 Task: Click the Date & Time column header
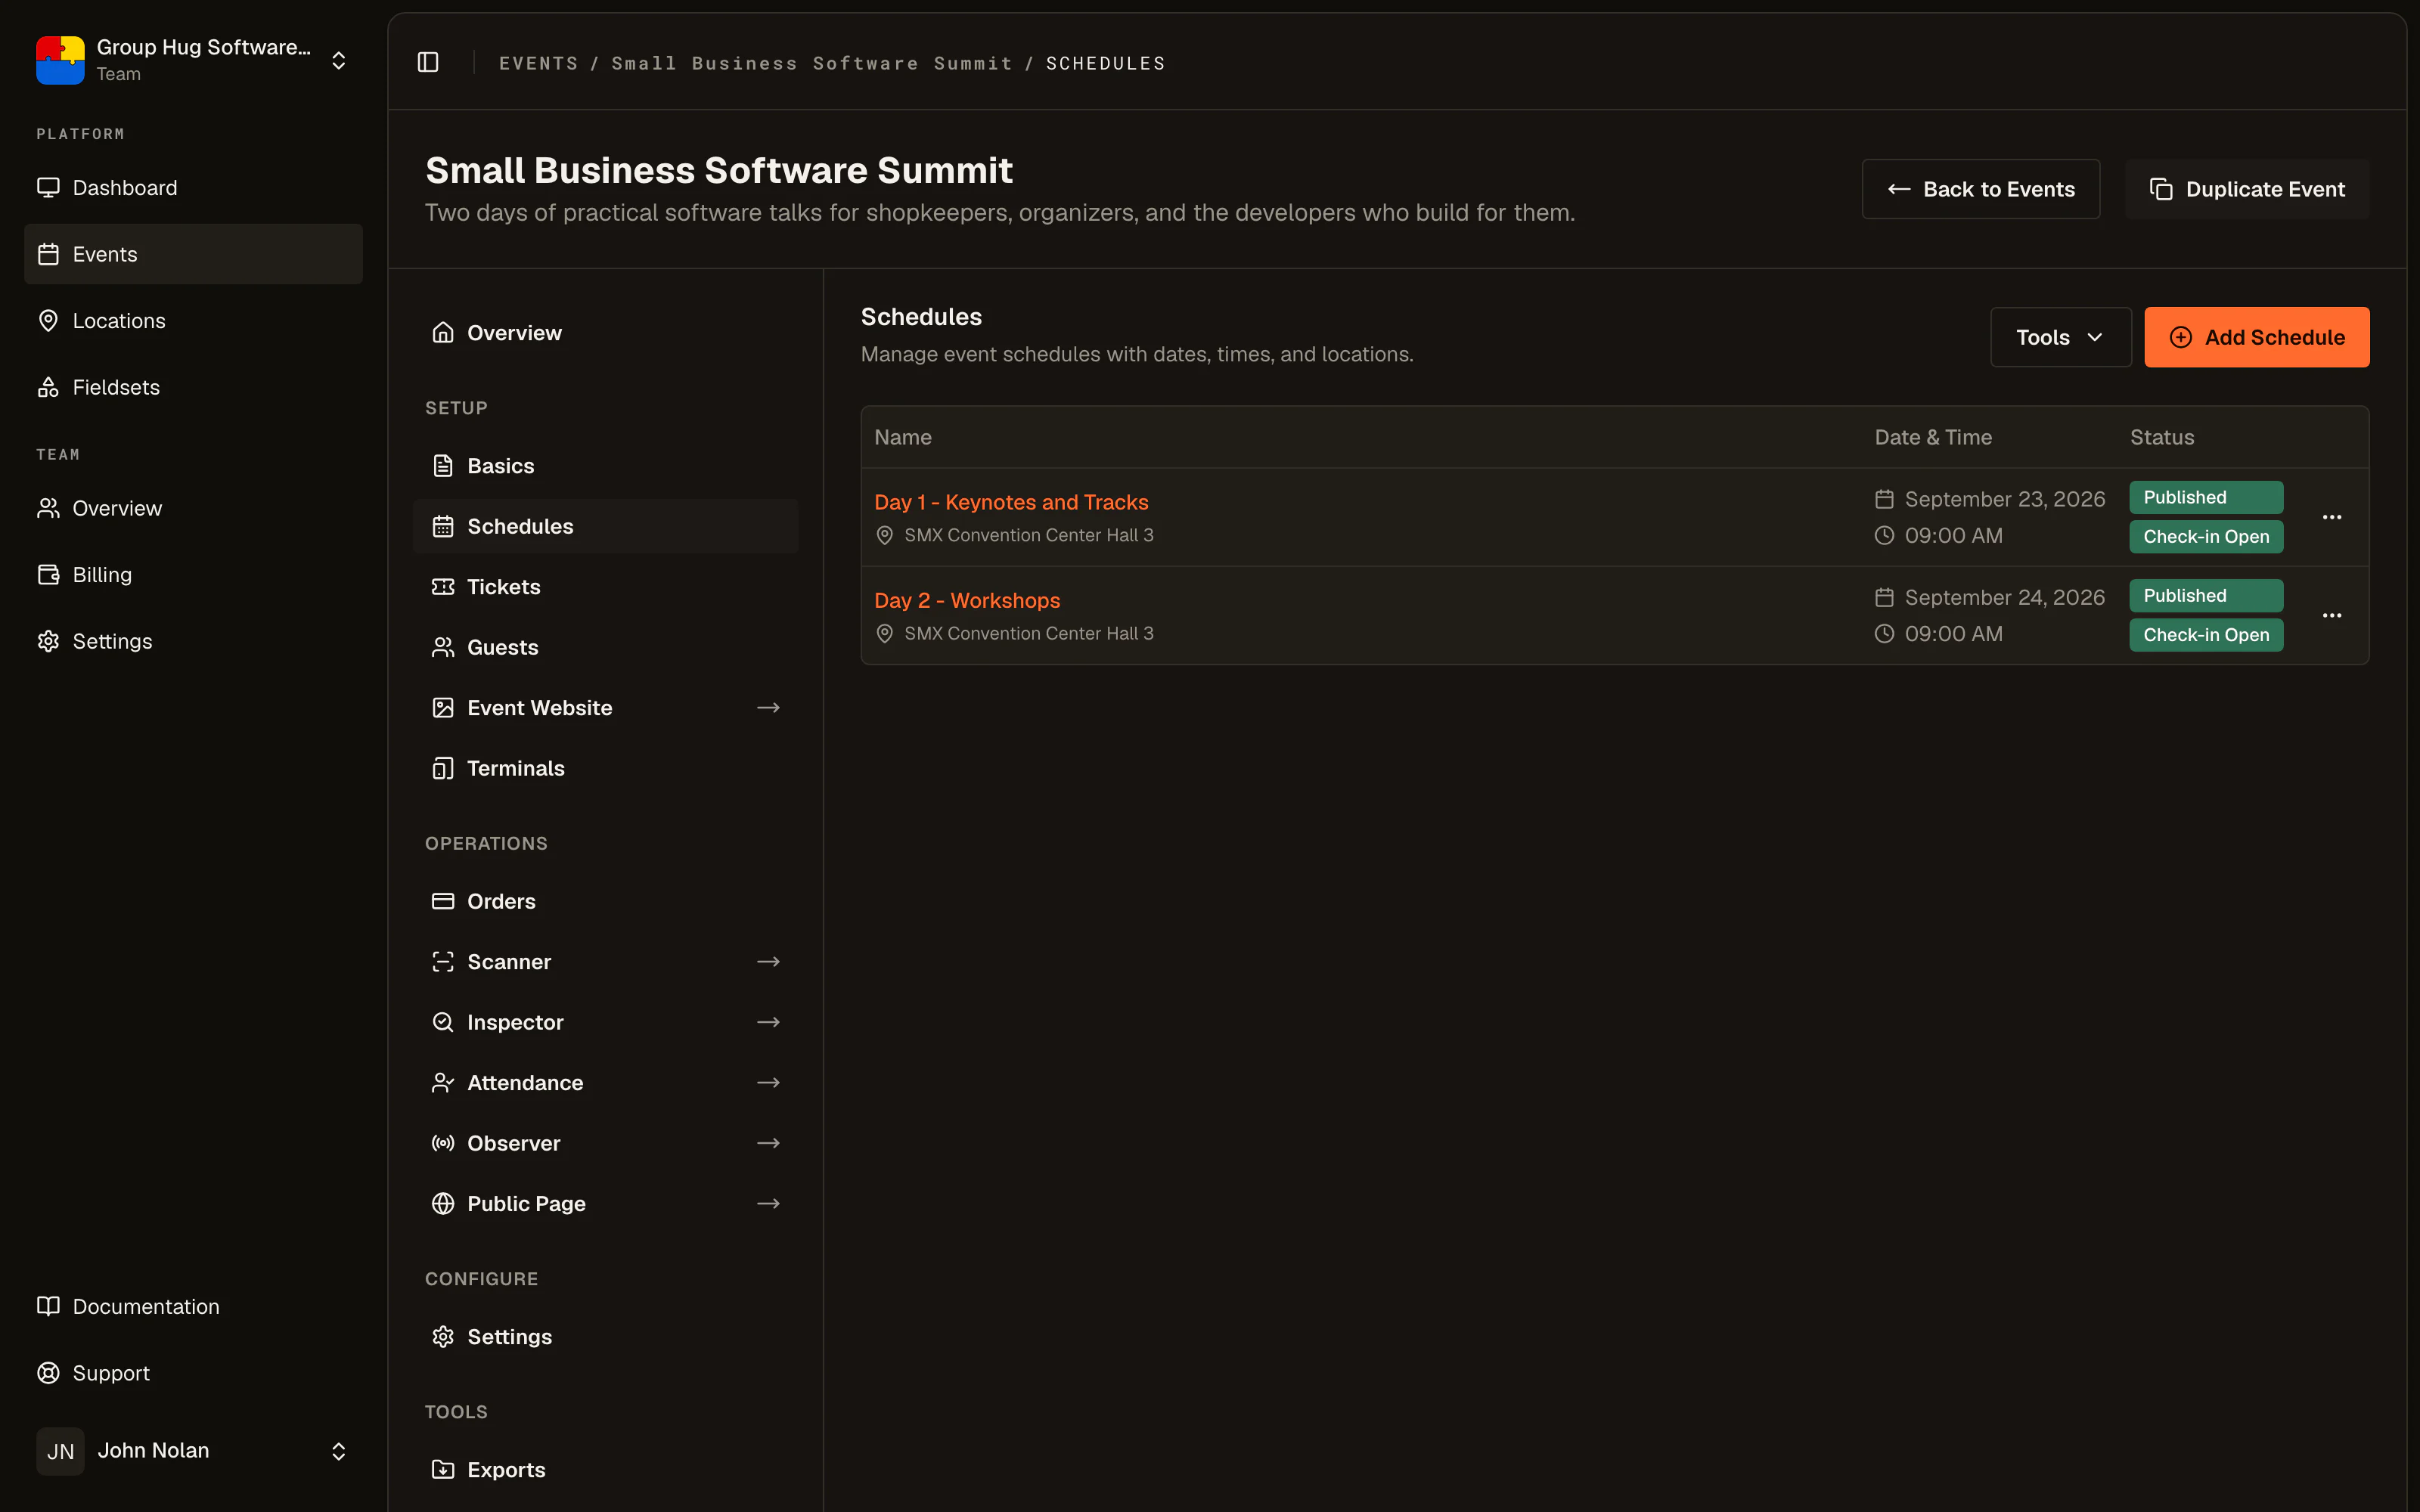pos(1933,437)
